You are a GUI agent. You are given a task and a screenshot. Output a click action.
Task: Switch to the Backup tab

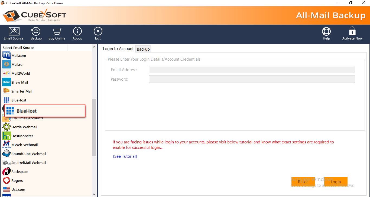143,49
